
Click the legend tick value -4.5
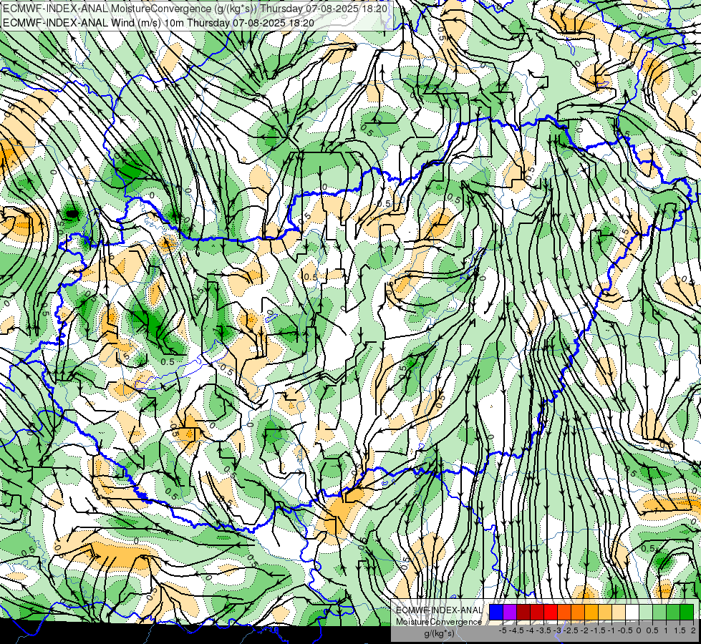(x=517, y=630)
